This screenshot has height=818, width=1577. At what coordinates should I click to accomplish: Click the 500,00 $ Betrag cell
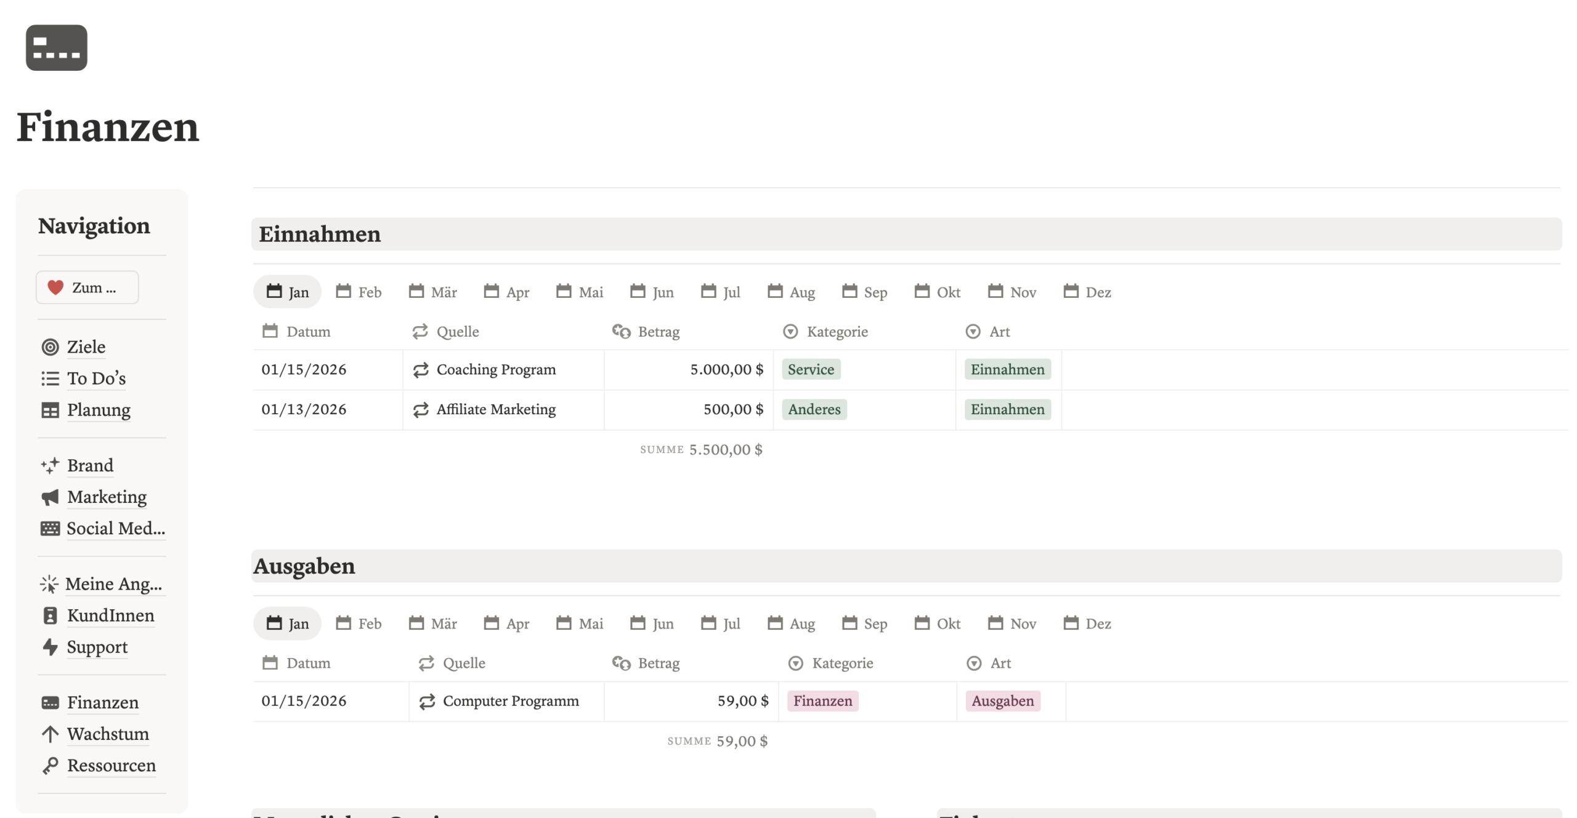(688, 410)
